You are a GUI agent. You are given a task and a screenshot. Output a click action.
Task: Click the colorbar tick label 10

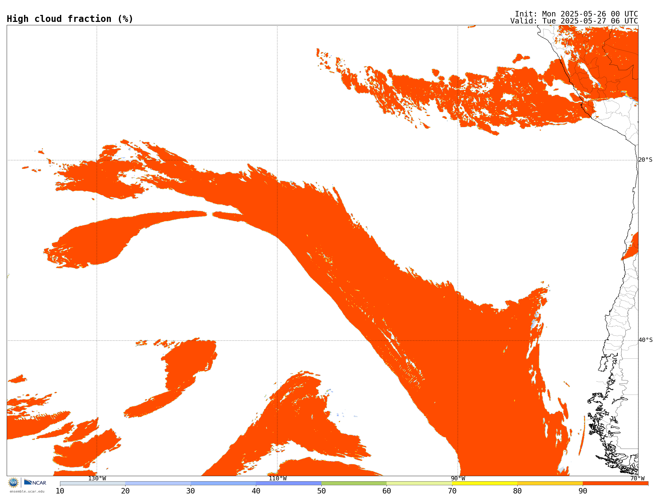tap(60, 491)
